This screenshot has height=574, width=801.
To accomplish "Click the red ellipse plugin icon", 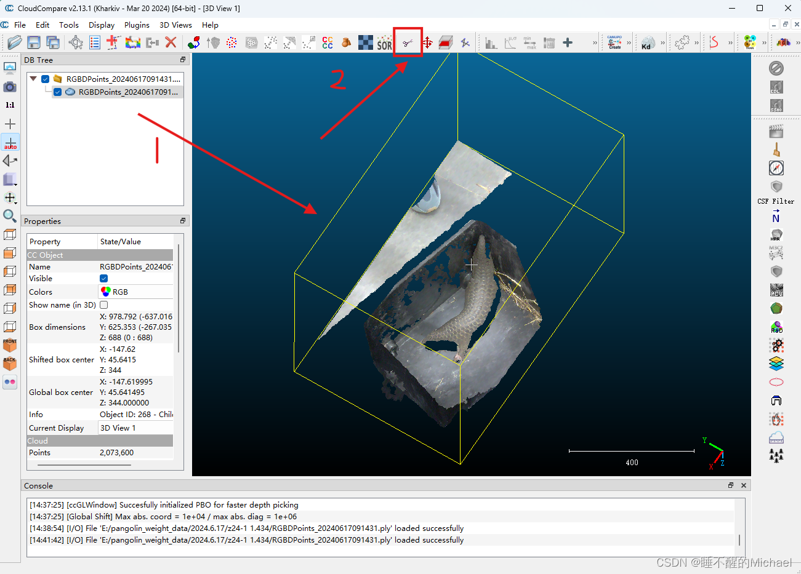I will [776, 382].
